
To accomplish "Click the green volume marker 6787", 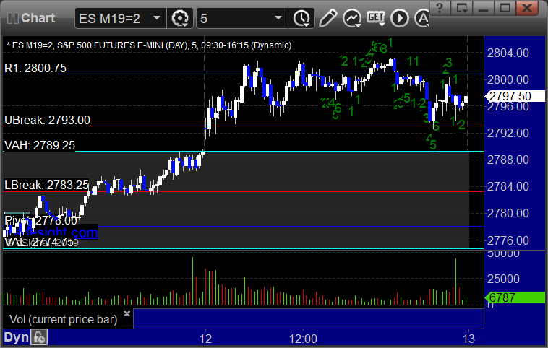I will 515,297.
